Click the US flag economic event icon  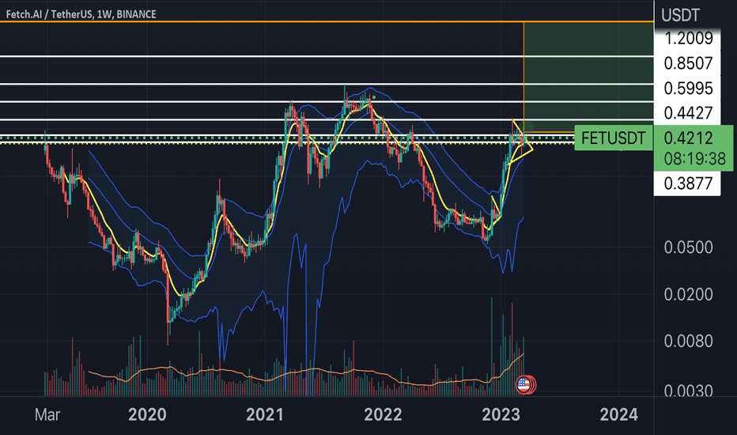[x=523, y=384]
